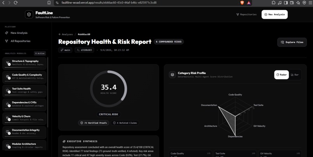Viewport: 313px width, 157px height.
Task: Click the d318b683 commit chip
Action: 84,50
